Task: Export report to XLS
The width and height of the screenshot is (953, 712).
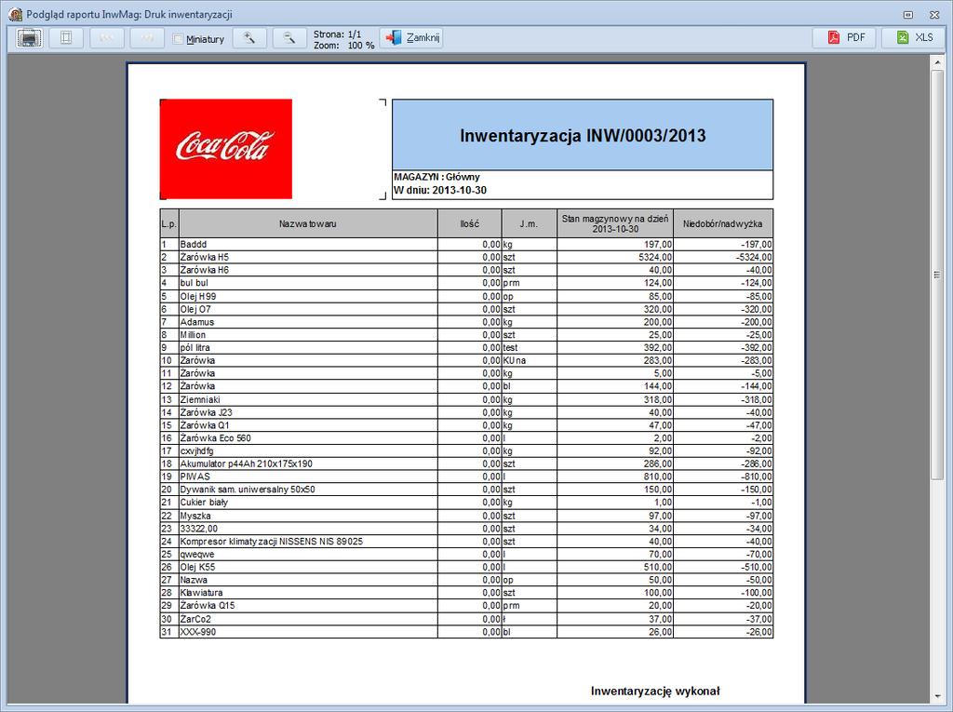Action: tap(914, 38)
